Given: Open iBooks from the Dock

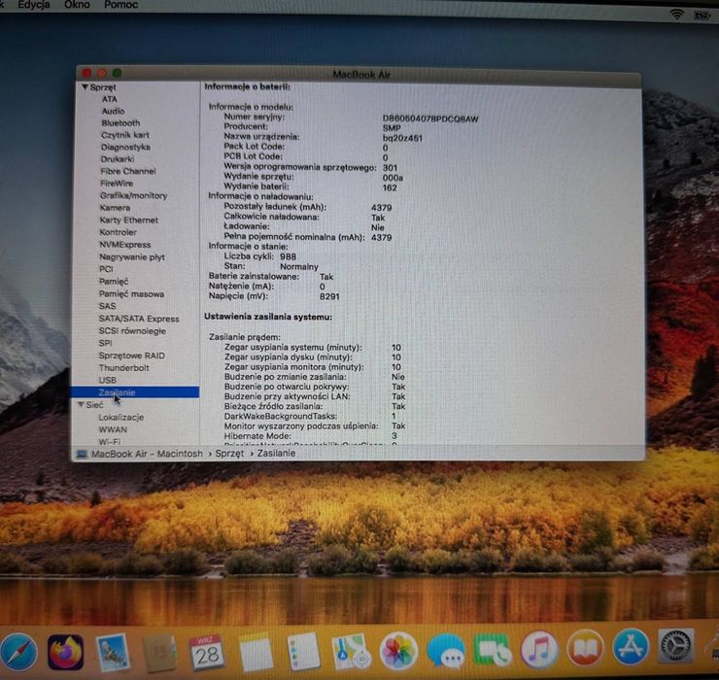Looking at the screenshot, I should 585,648.
